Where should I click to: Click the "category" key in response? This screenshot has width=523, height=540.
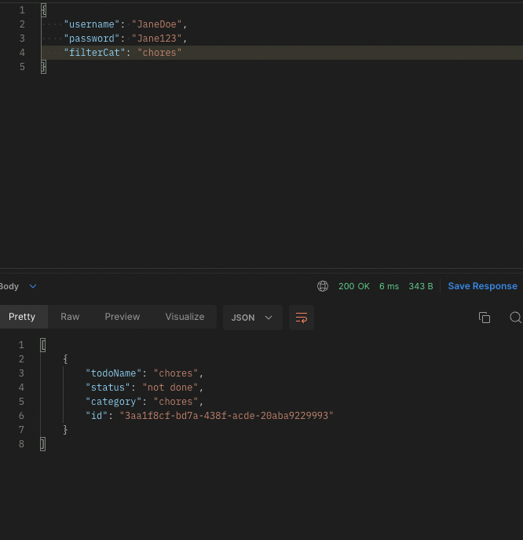pos(114,402)
